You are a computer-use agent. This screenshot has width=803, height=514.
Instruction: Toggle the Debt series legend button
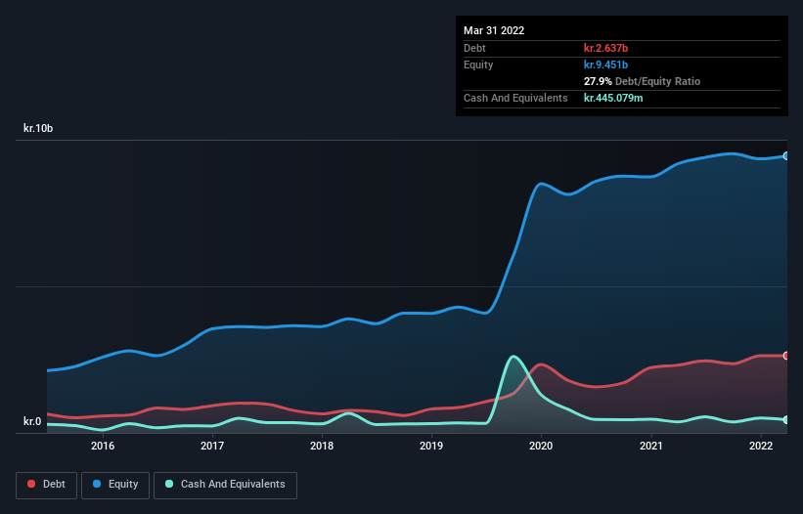click(x=46, y=485)
